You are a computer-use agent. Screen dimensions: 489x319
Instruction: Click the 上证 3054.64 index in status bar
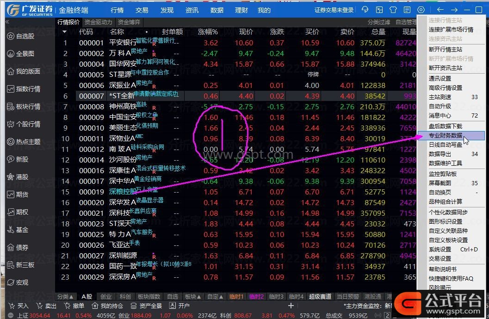[x=33, y=316]
